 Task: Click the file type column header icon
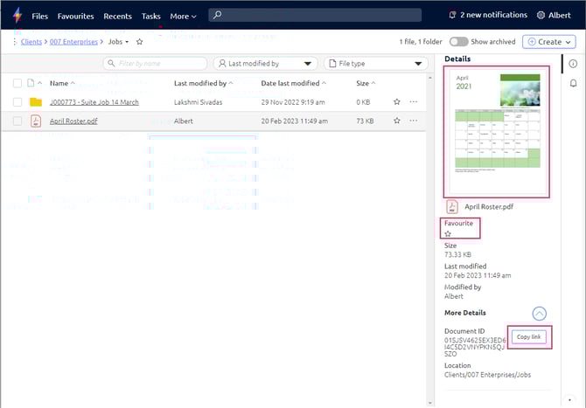pos(31,83)
